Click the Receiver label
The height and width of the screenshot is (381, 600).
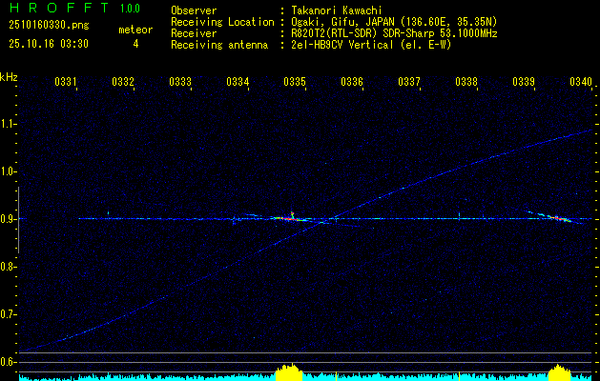(194, 33)
